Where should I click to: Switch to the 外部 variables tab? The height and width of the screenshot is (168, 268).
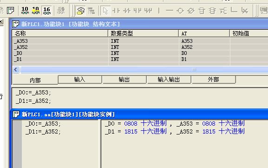coord(214,80)
